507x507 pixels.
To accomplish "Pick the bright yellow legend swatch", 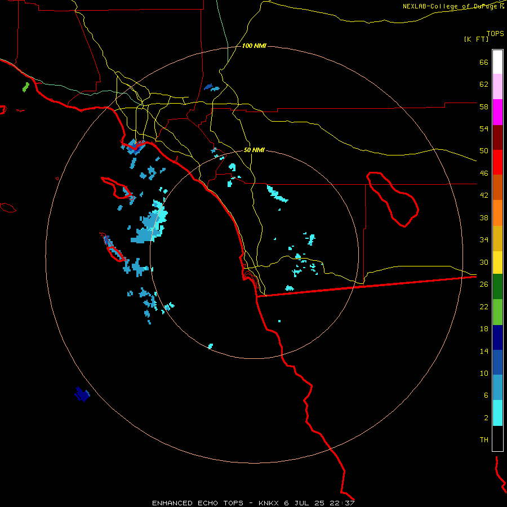I will tap(497, 263).
